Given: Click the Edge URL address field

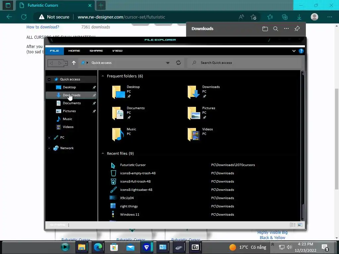Looking at the screenshot, I should click(x=121, y=17).
